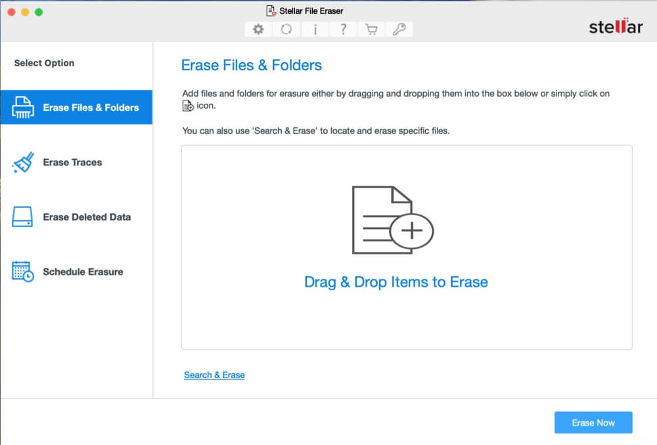The image size is (657, 445).
Task: Open the Schedule Erasure section
Action: tap(83, 272)
